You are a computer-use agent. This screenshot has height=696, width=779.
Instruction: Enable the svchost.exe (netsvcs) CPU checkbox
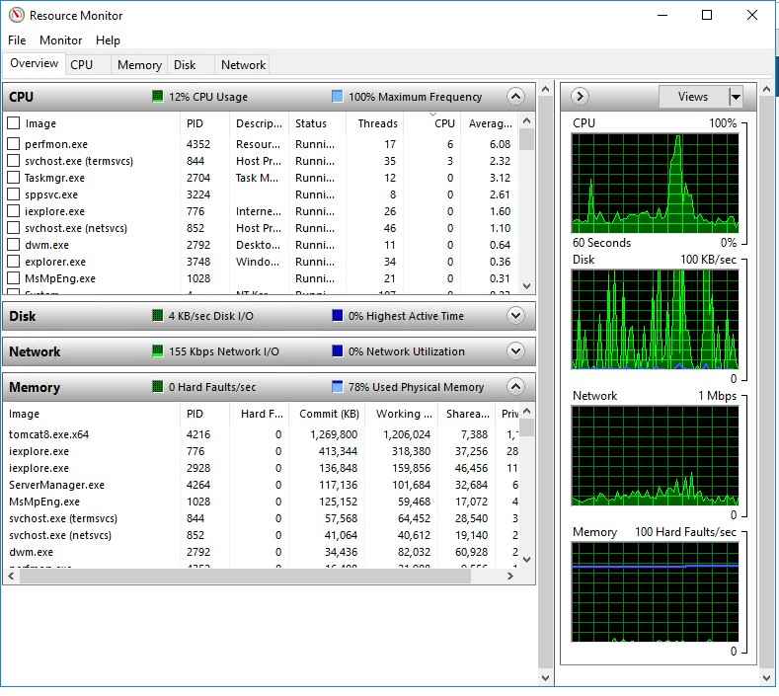click(x=14, y=227)
